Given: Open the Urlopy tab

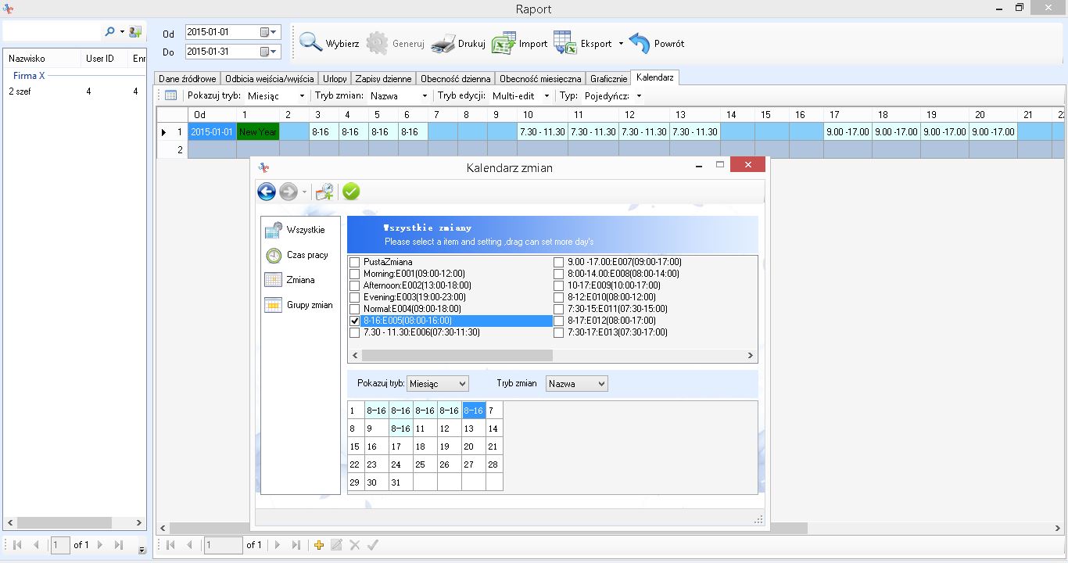Looking at the screenshot, I should (335, 78).
